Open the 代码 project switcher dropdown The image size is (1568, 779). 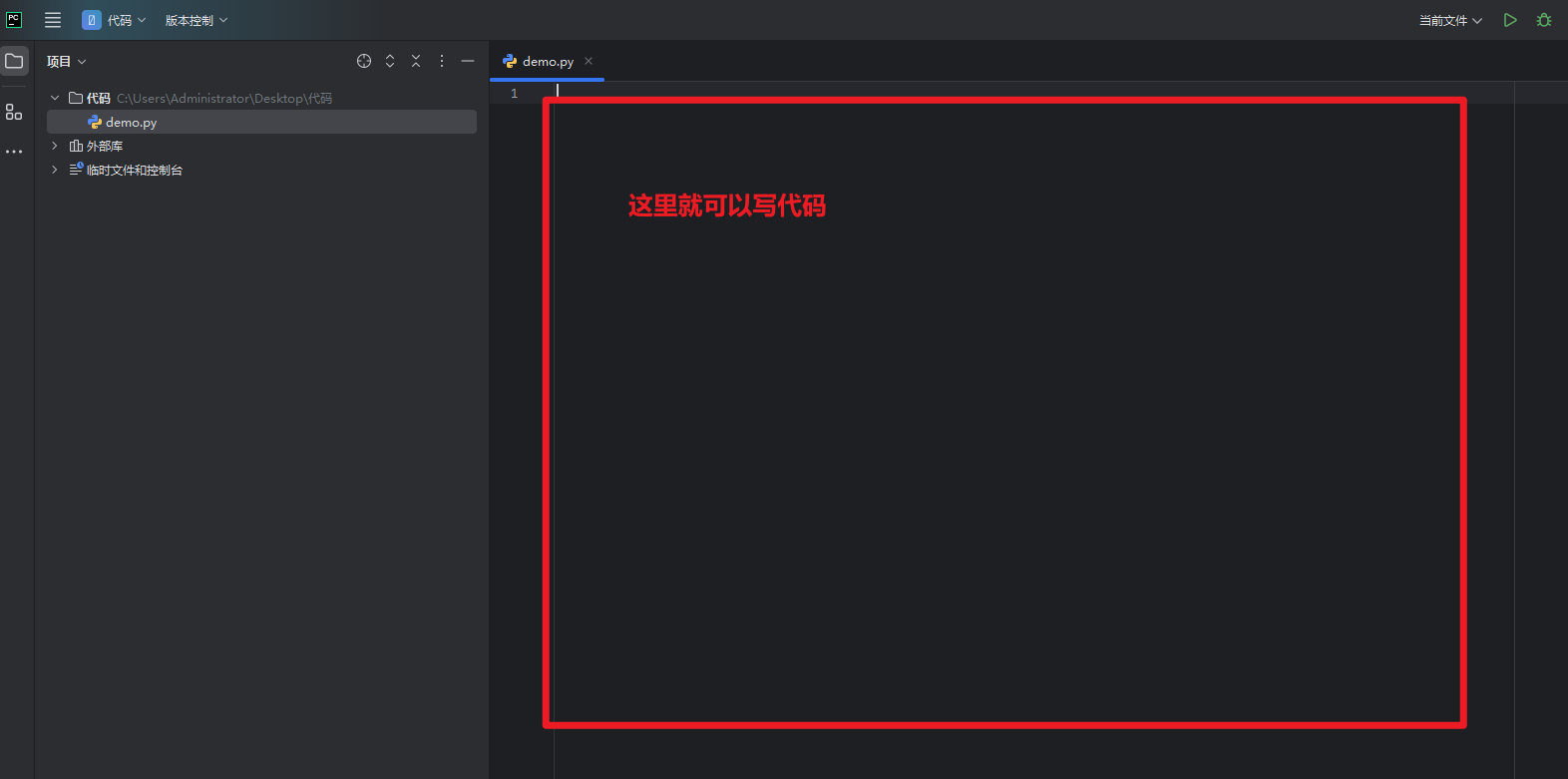pos(114,20)
